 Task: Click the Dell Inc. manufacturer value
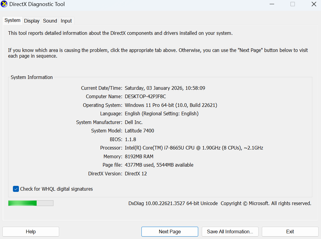pos(134,123)
